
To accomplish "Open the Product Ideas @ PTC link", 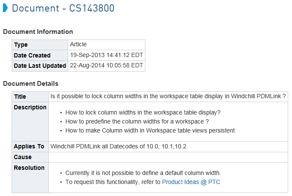I will point(191,182).
